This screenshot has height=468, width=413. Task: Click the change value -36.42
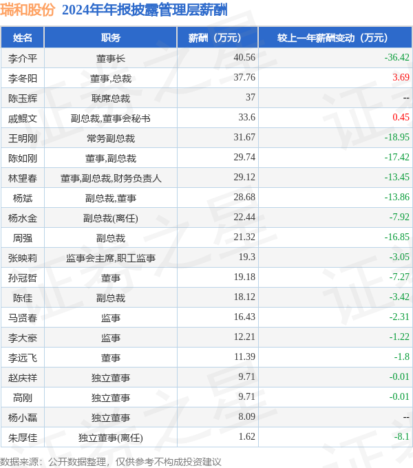397,57
